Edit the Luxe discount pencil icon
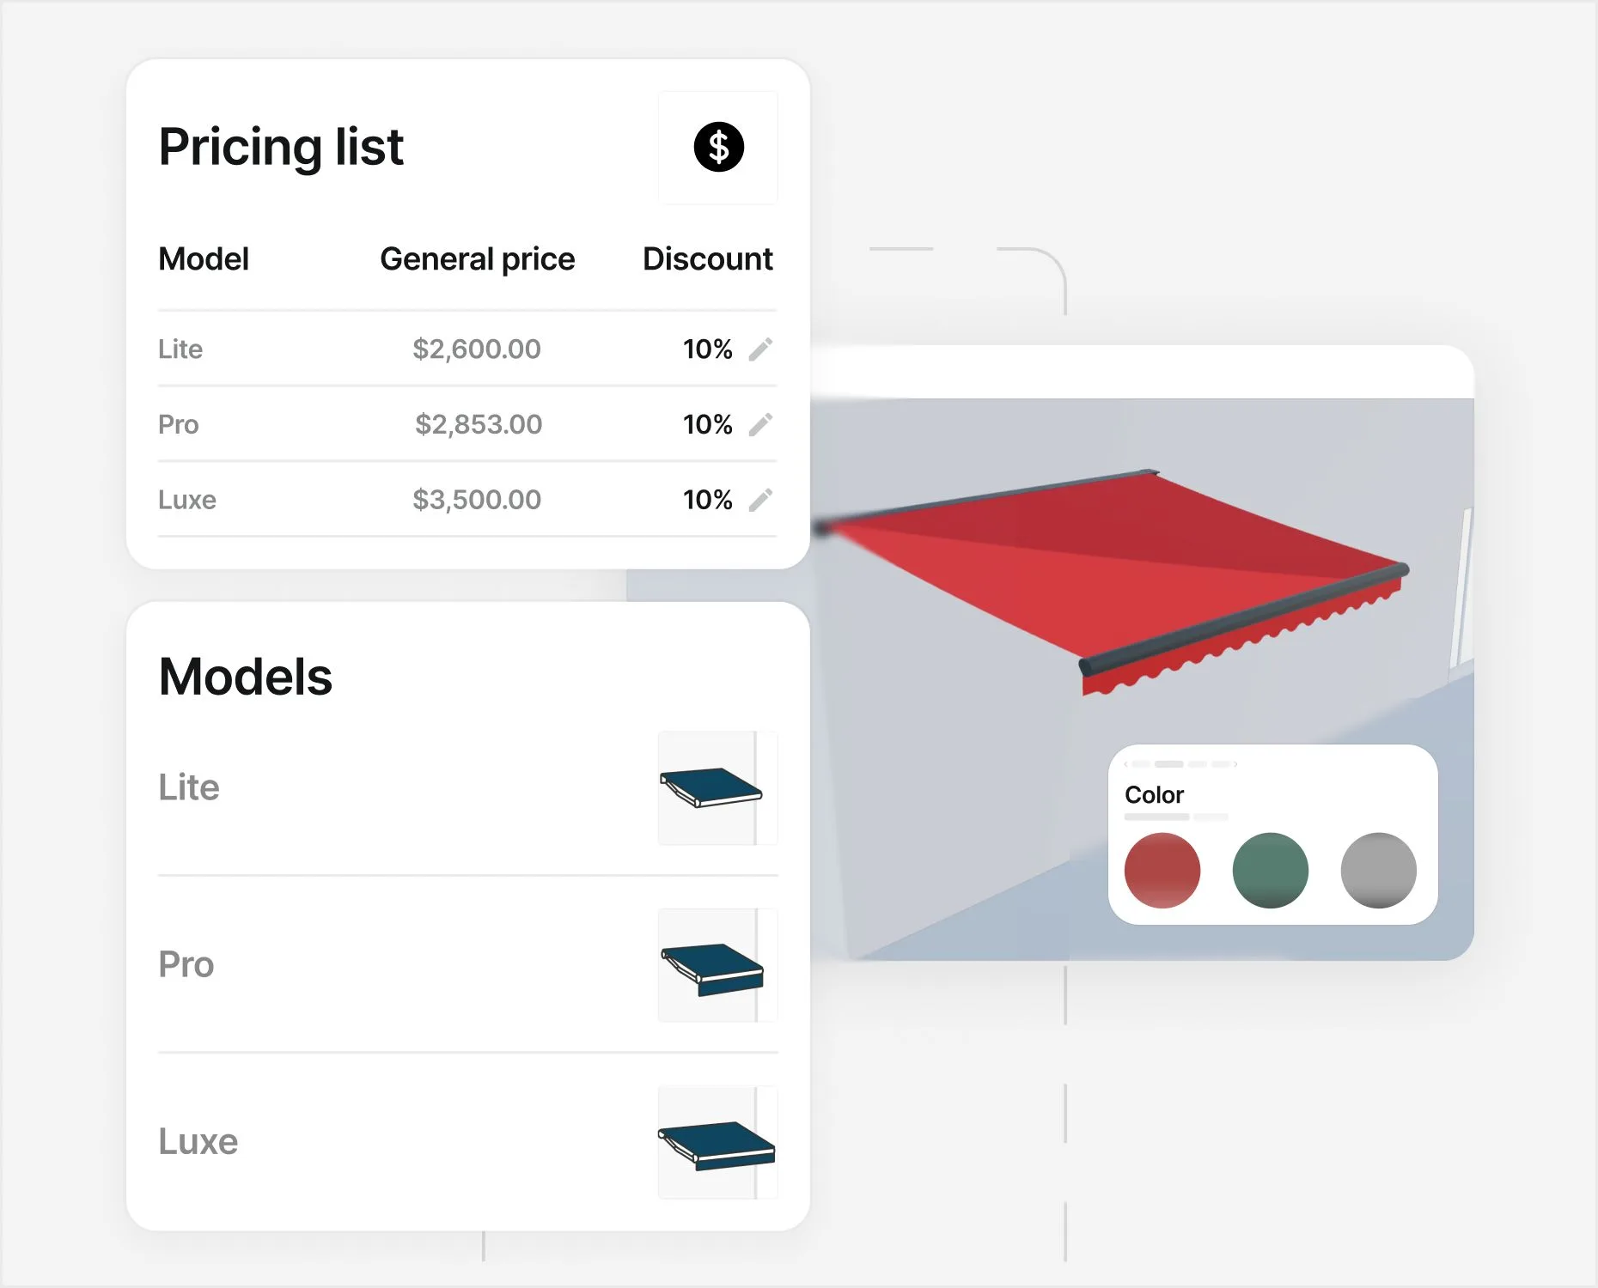Image resolution: width=1598 pixels, height=1288 pixels. click(760, 500)
